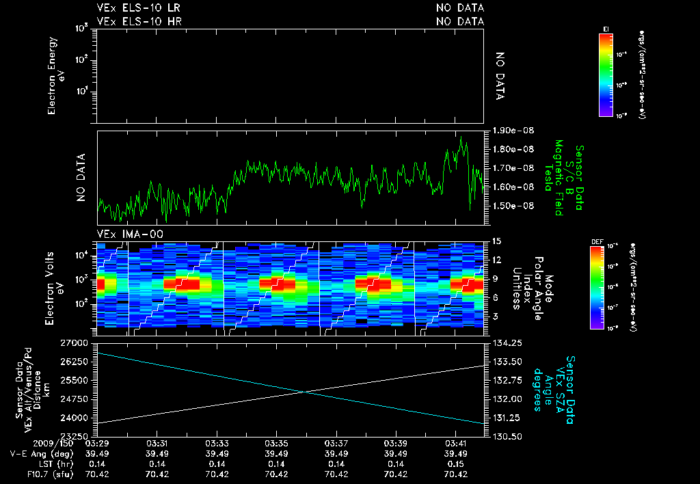
Task: Click the 23250 km distance tick
Action: pyautogui.click(x=74, y=436)
